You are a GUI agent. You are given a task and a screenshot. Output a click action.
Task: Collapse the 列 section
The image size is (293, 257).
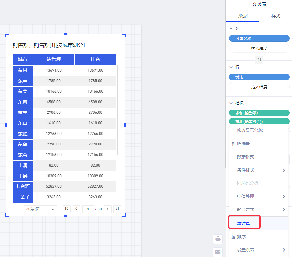point(231,29)
